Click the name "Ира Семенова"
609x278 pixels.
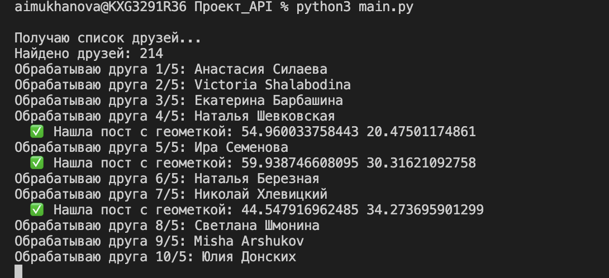pyautogui.click(x=241, y=147)
